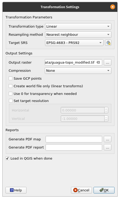Viewport: 120px width, 199px height.
Task: Click the Help button
Action: click(x=16, y=190)
